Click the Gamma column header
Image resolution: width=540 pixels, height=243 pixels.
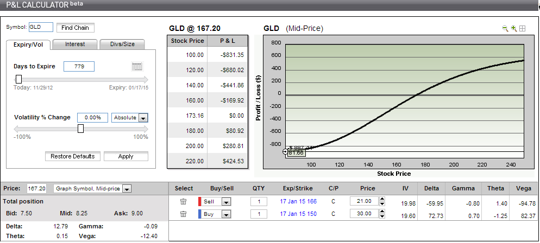(x=463, y=188)
